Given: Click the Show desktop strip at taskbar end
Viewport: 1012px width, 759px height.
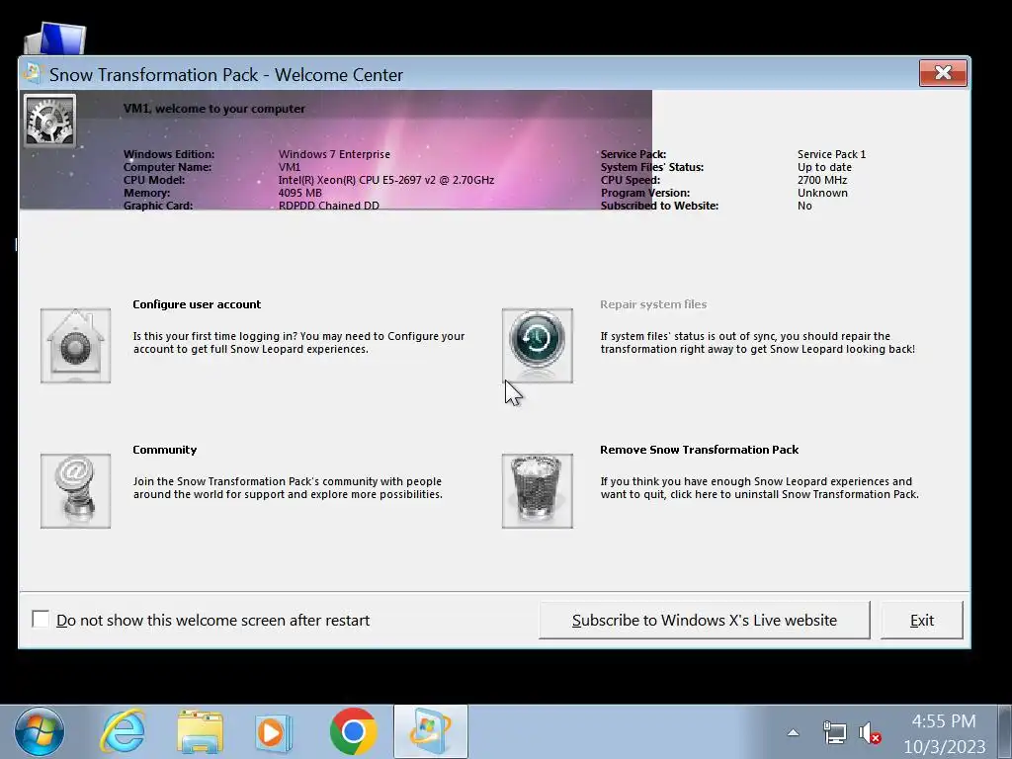Looking at the screenshot, I should [x=1005, y=732].
